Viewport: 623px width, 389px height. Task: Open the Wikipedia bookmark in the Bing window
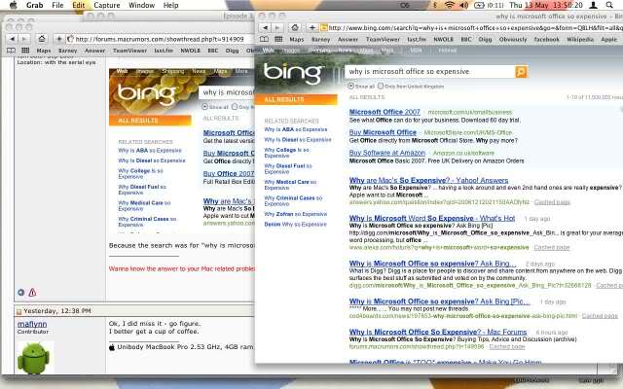click(580, 39)
